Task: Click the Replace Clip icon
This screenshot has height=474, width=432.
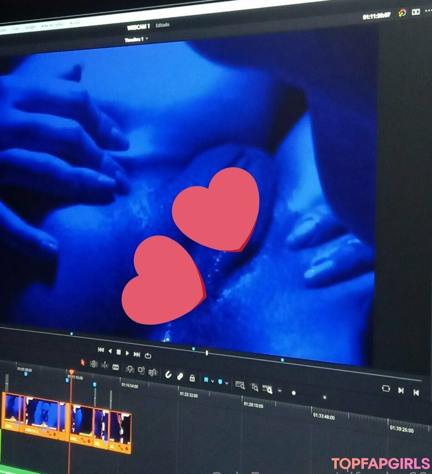Action: pyautogui.click(x=152, y=372)
